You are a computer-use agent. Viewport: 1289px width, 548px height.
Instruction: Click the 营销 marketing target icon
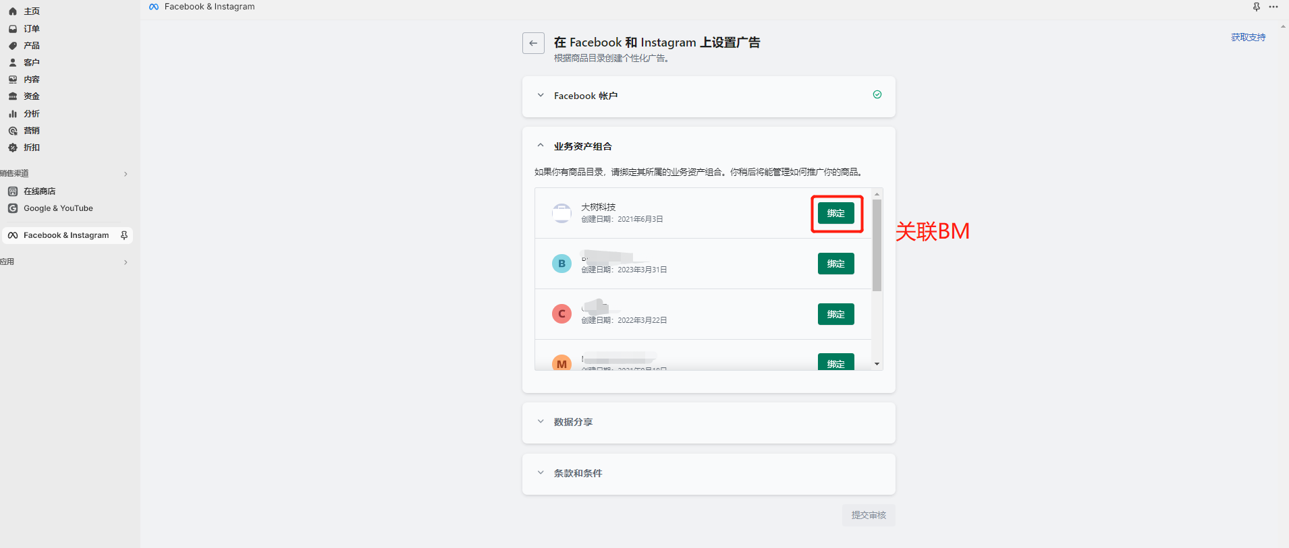click(13, 131)
